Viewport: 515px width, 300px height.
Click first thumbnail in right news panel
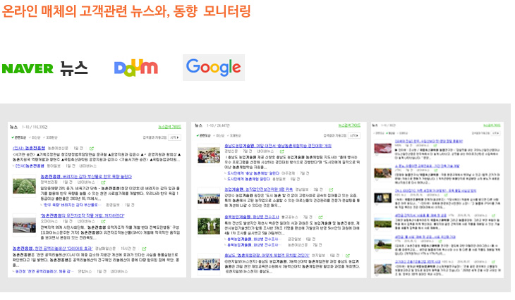click(x=382, y=148)
